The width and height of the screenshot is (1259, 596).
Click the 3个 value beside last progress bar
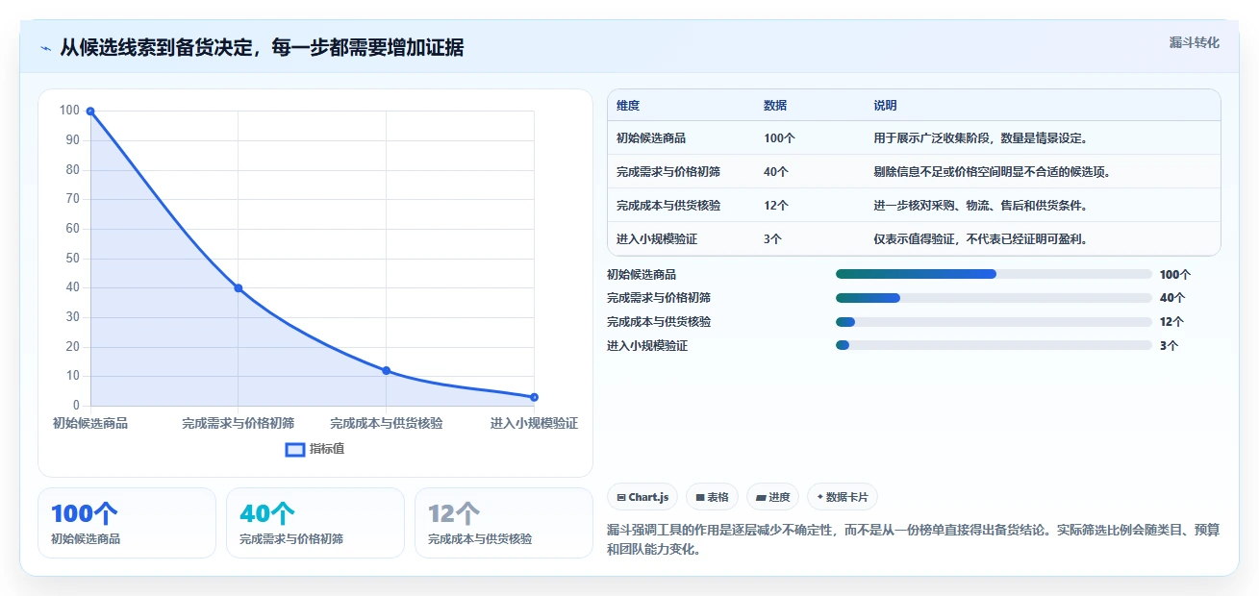[x=1169, y=346]
